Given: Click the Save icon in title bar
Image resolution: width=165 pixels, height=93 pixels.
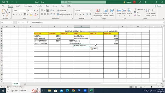Looking at the screenshot, I should tap(3, 2).
